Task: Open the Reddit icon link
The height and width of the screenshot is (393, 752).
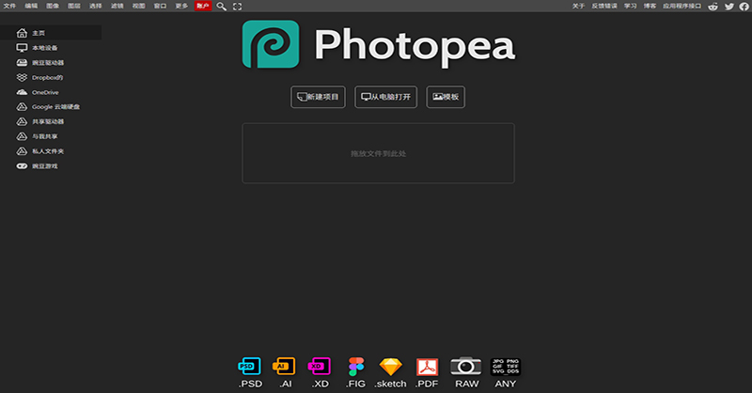Action: pyautogui.click(x=713, y=7)
